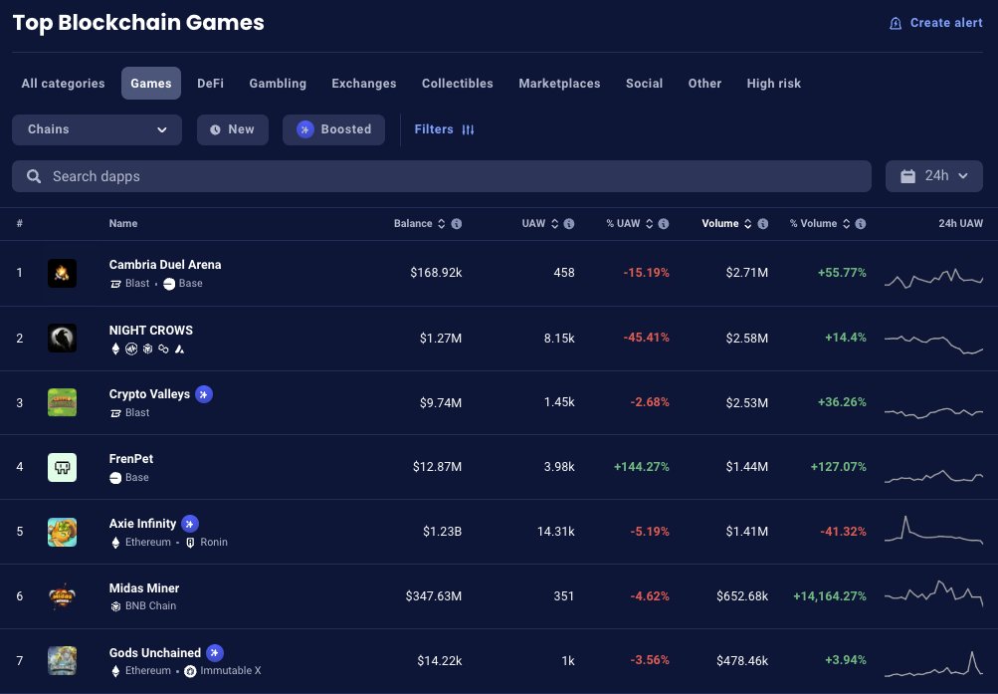Viewport: 998px width, 694px height.
Task: Open the % UAW column info icon
Action: 664,224
